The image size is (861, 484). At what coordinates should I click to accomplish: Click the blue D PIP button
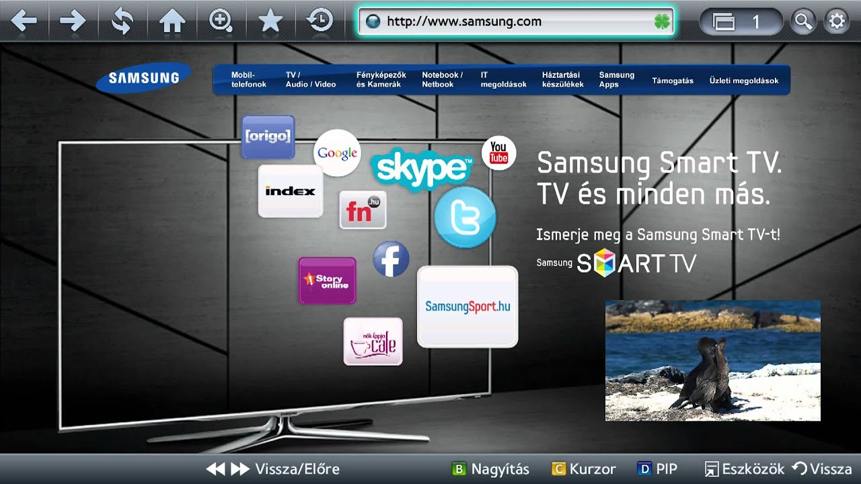coord(657,469)
